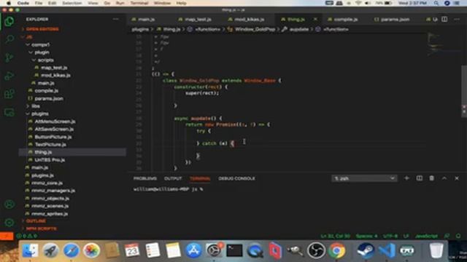Close the thing.js editor tab
Viewport: 467px width, 262px height.
point(315,20)
